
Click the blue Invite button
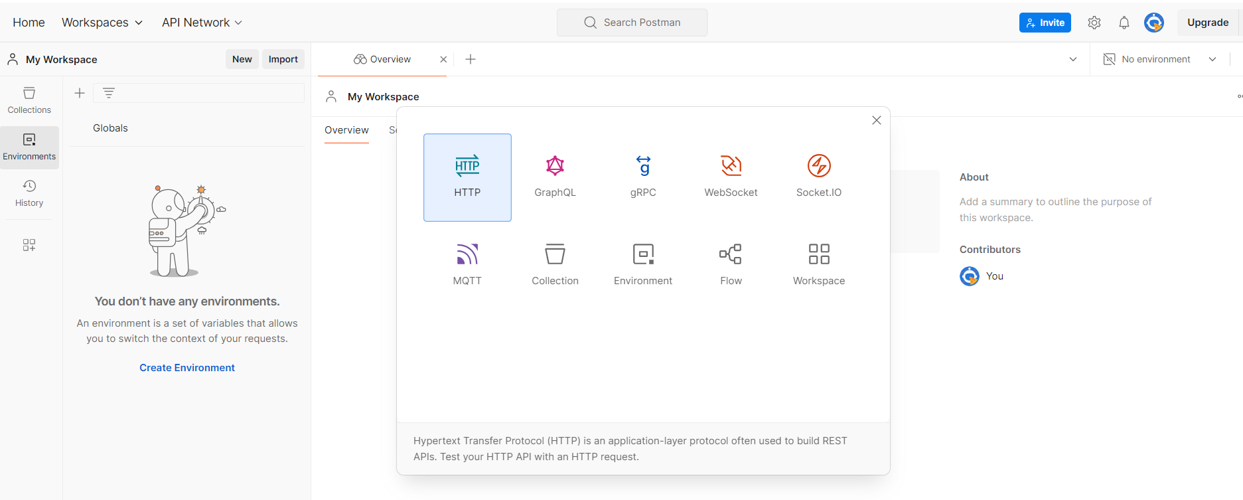pyautogui.click(x=1045, y=23)
